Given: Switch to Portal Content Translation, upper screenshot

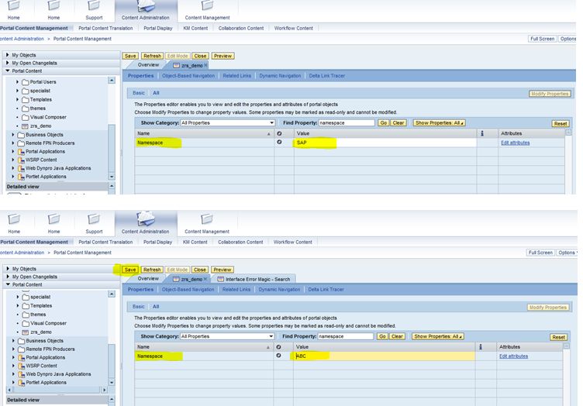Looking at the screenshot, I should pyautogui.click(x=105, y=28).
